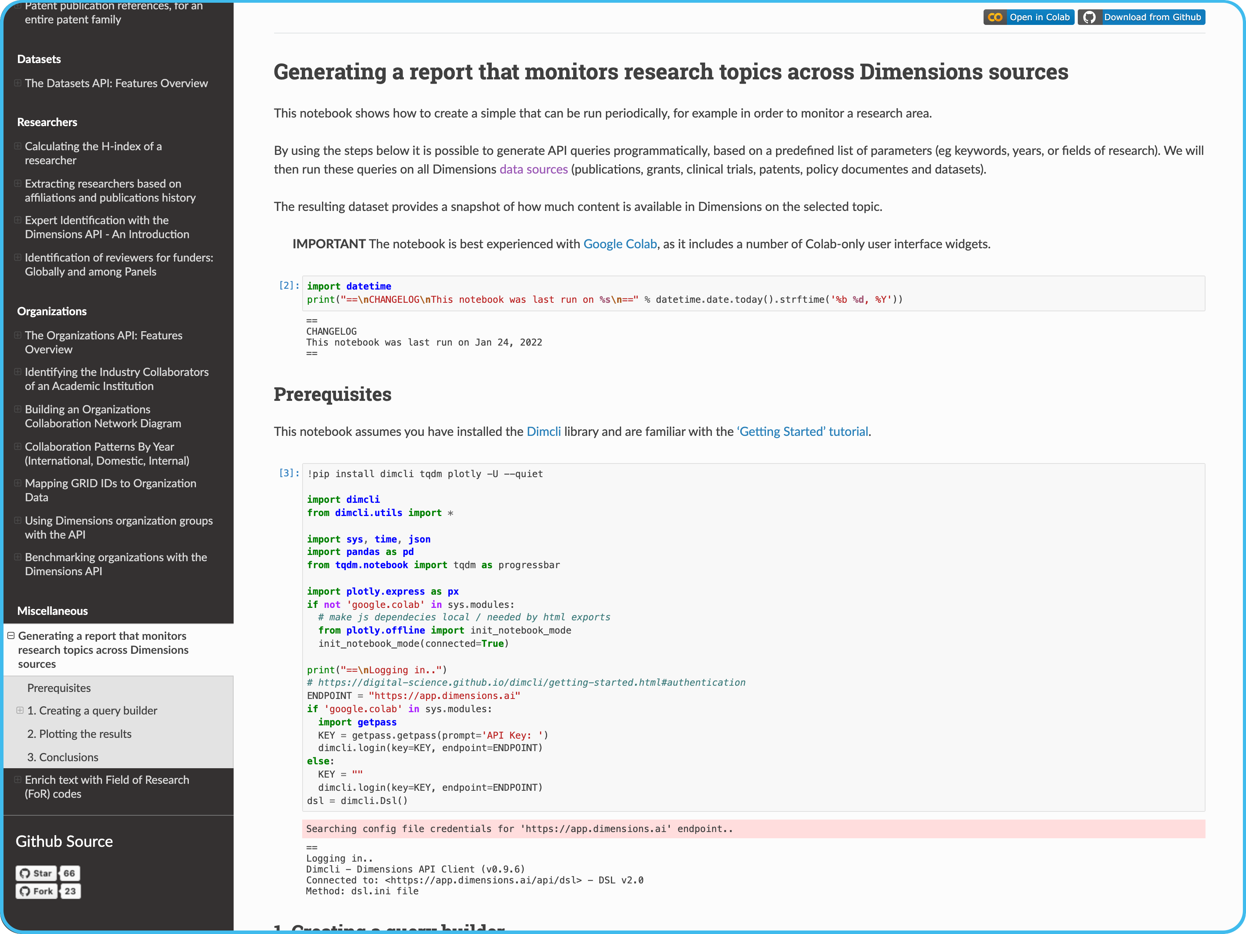Click the GitHub Fork button
Image resolution: width=1246 pixels, height=934 pixels.
(x=37, y=891)
